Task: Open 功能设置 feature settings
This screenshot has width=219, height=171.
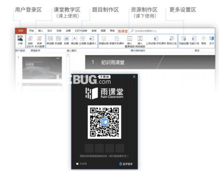Action: point(184,40)
